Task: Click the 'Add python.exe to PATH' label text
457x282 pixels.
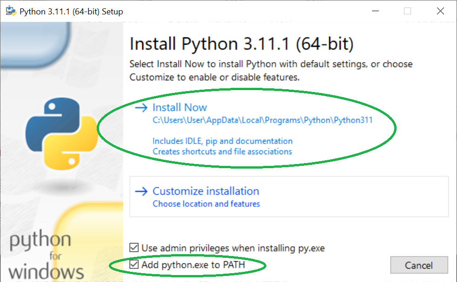Action: point(193,265)
